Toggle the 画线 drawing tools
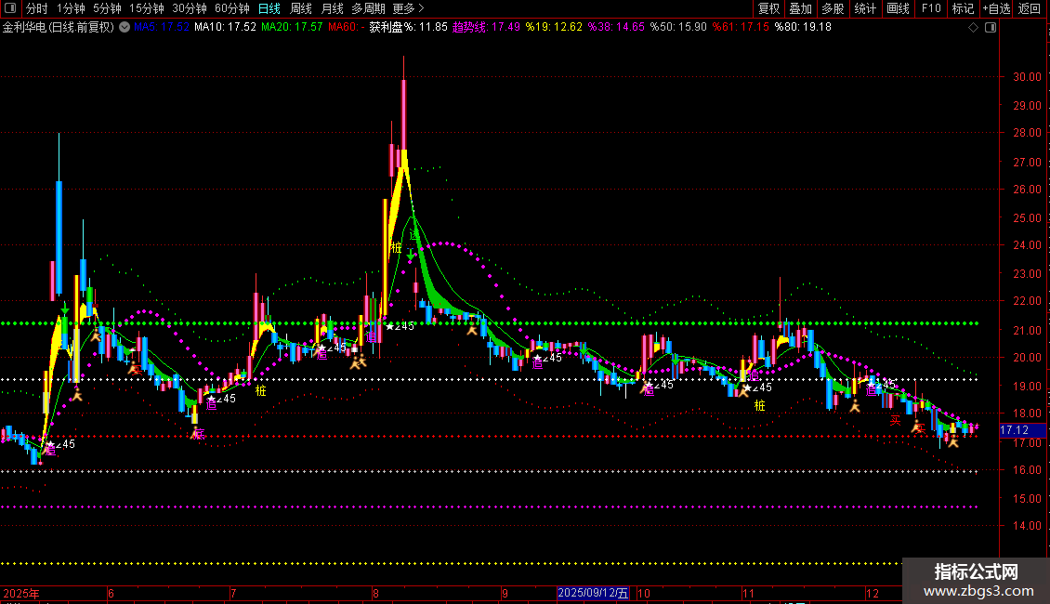Viewport: 1050px width, 604px height. [898, 8]
